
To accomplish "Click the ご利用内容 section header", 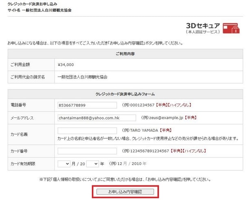I will coord(125,54).
